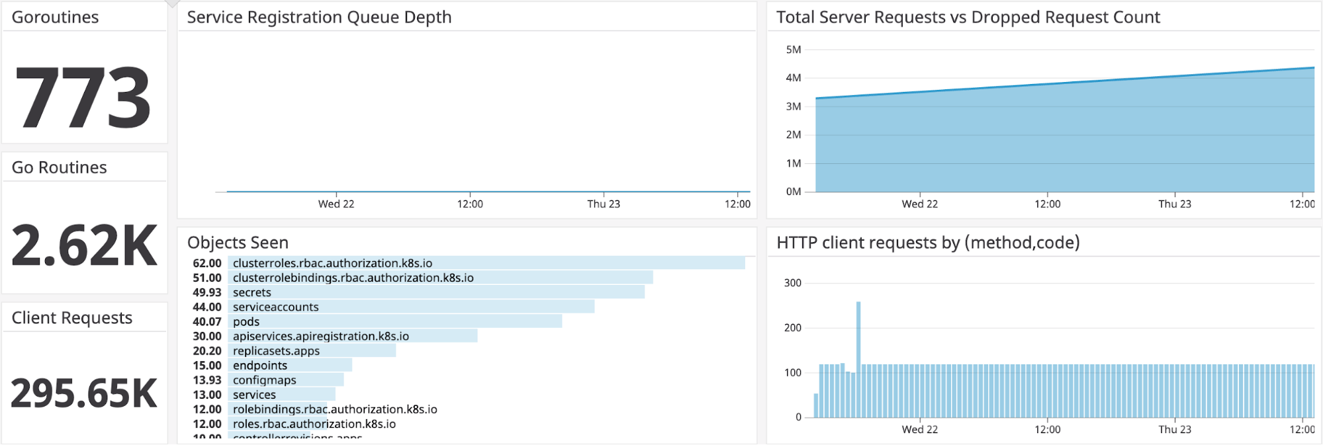Click the Goroutines widget title
The image size is (1323, 445).
56,17
